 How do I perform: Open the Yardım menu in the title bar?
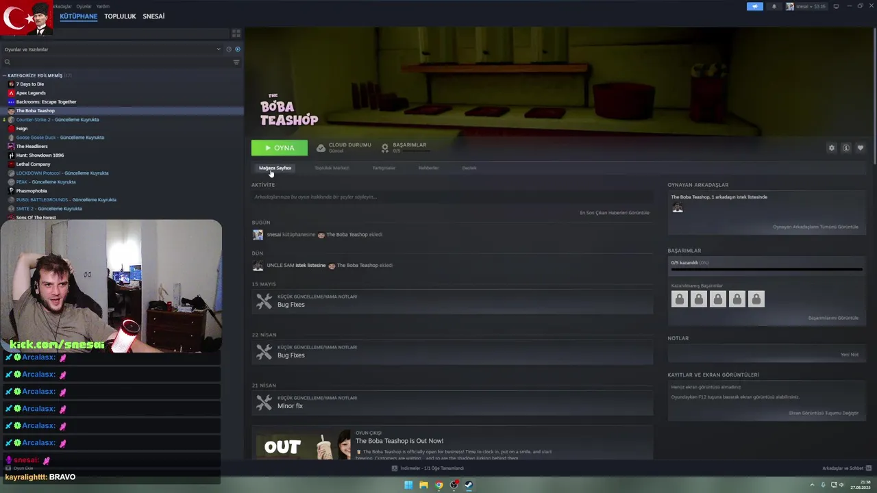coord(103,6)
